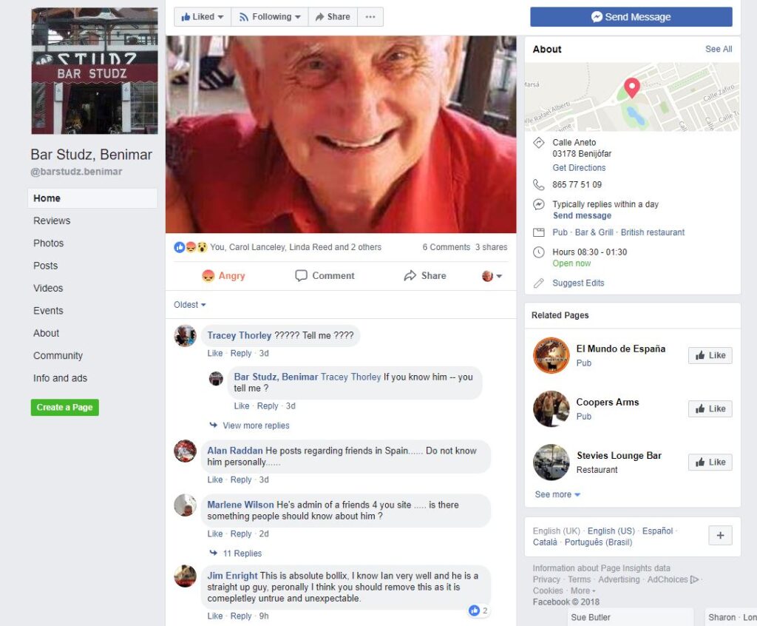Click the Comment speech bubble icon
The image size is (757, 626).
301,275
